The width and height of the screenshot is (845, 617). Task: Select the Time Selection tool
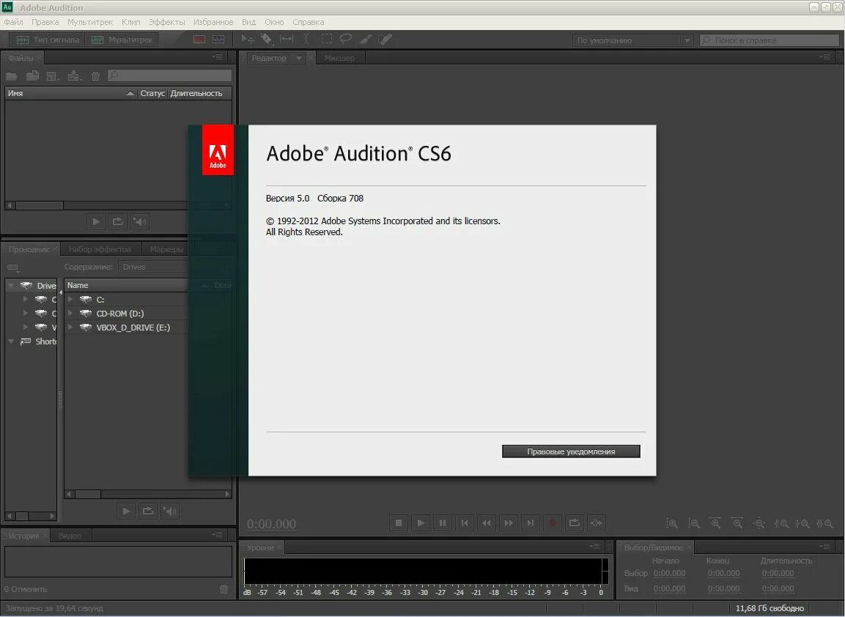click(306, 40)
